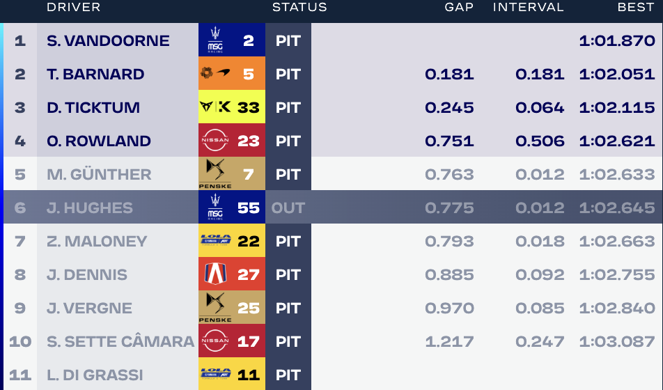Click DS Penske logo beside Günther
This screenshot has height=390, width=663.
215,173
